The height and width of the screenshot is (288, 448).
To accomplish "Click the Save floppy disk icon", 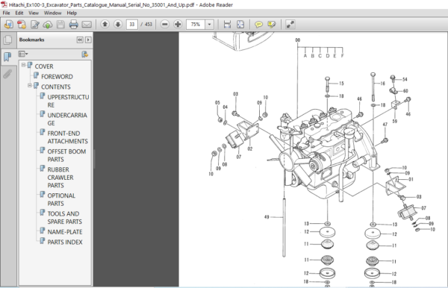I will tap(60, 25).
